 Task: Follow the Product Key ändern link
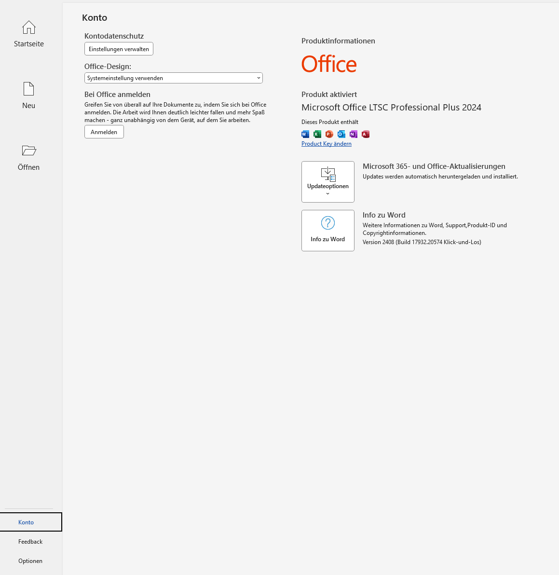point(327,144)
